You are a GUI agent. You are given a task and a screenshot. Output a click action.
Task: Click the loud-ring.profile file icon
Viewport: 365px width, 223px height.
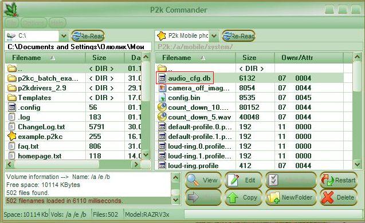pos(162,166)
